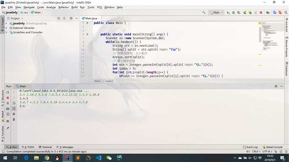Click the locate/scroll from source icon
This screenshot has height=162, width=289.
click(x=59, y=19)
